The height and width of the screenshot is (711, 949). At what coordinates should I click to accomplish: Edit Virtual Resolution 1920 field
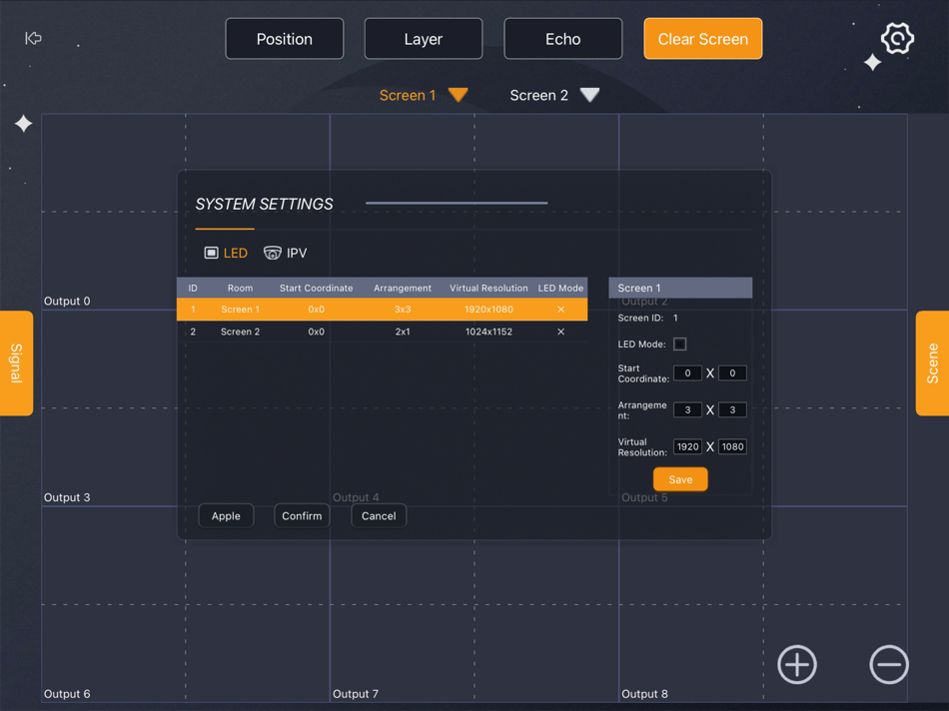687,447
